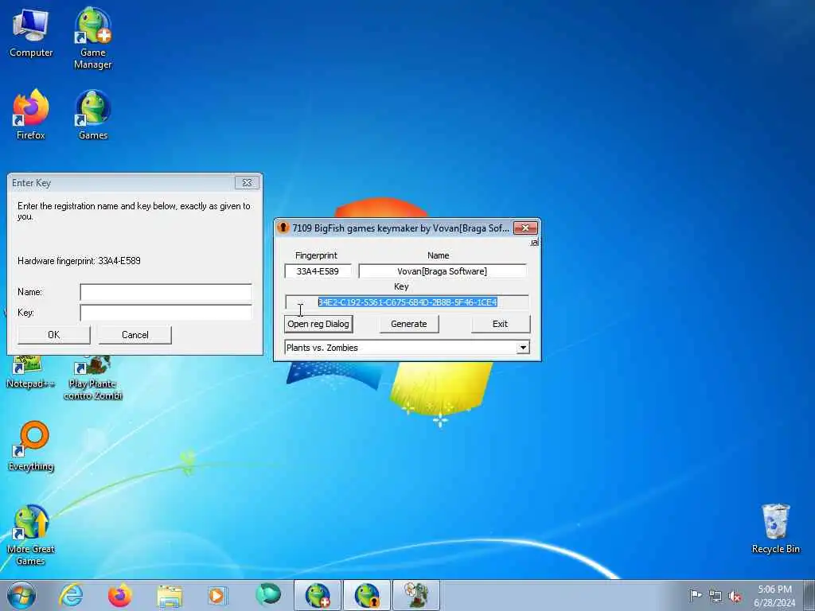Open the taskbar clock showing 5:06 PM

click(774, 595)
